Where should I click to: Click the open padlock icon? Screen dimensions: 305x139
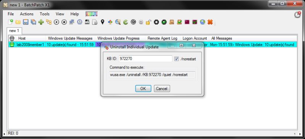[148, 22]
